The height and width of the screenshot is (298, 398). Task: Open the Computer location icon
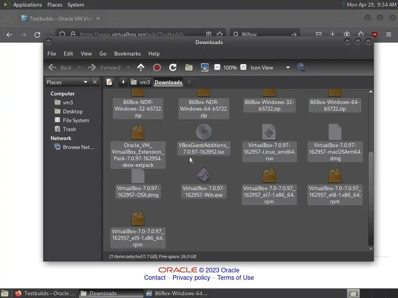204,68
